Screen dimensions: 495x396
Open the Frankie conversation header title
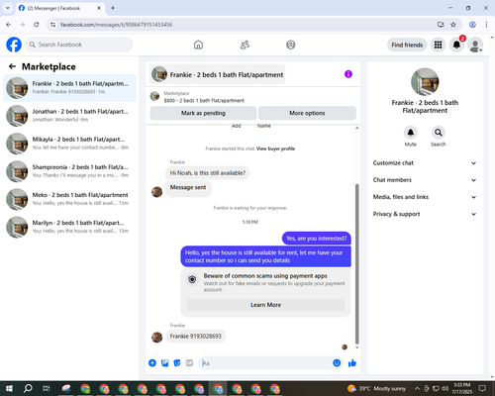click(x=218, y=74)
